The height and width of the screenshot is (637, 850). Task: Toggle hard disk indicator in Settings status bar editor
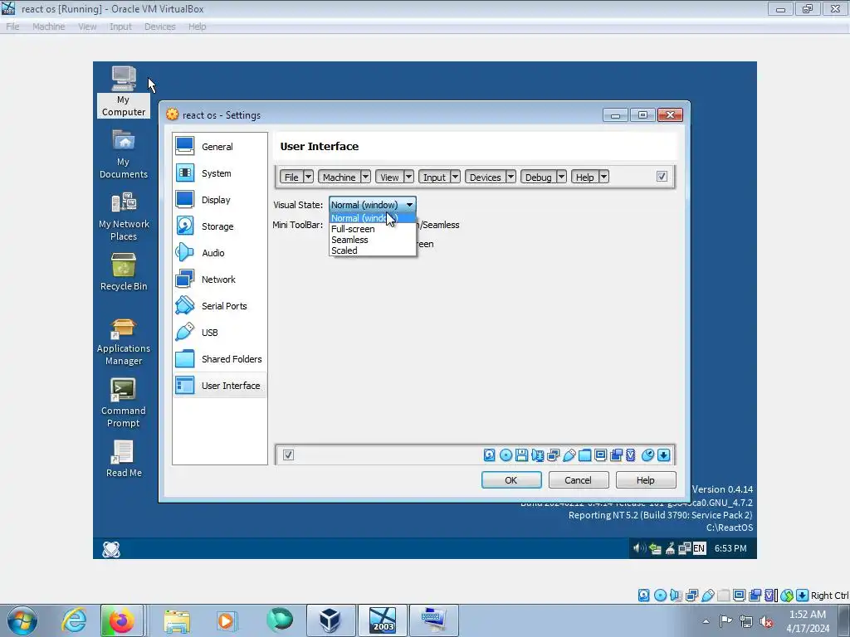490,455
